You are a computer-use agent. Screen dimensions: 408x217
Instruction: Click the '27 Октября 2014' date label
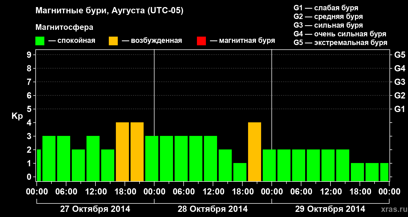(x=95, y=209)
